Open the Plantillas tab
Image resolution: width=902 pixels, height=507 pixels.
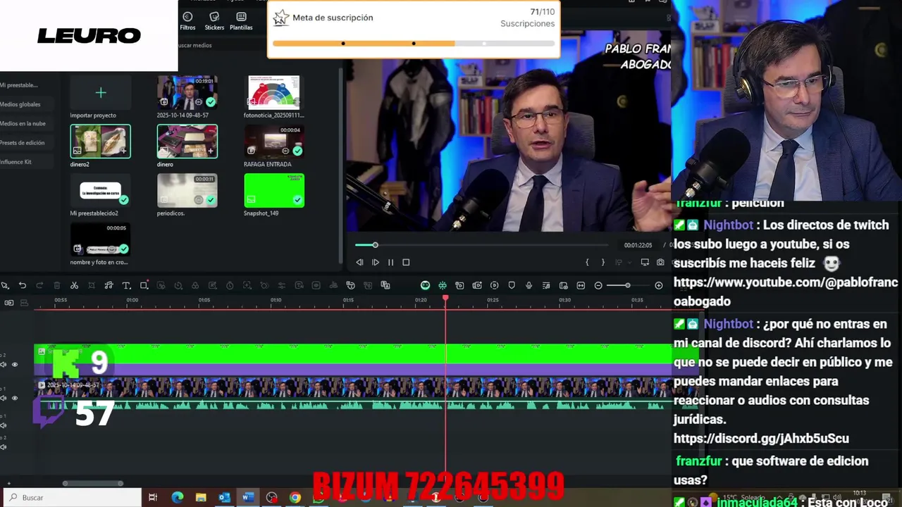(241, 21)
